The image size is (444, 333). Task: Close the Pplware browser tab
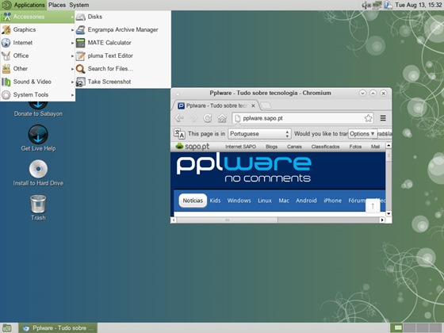(x=253, y=105)
